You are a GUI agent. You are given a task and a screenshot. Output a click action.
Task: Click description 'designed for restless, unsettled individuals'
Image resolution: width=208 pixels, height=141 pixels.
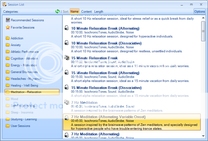150,51
